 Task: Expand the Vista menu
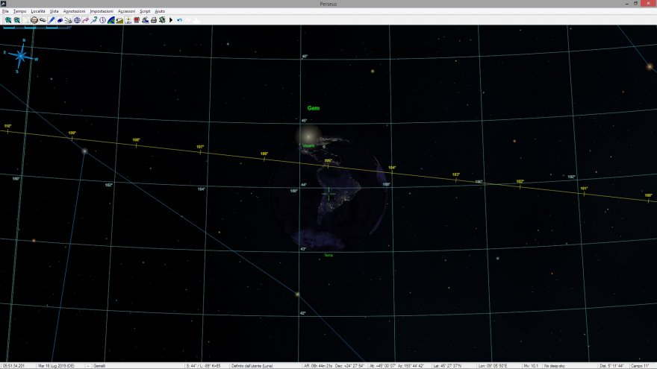click(54, 11)
